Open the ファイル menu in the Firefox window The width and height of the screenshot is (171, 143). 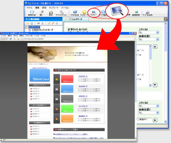click(3, 36)
